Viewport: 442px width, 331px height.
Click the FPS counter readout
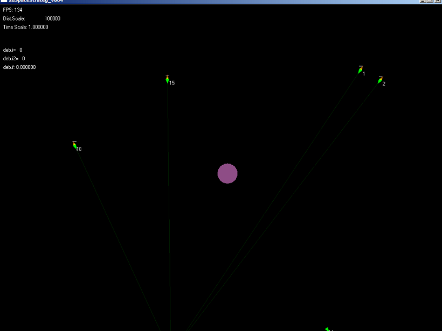coord(12,10)
